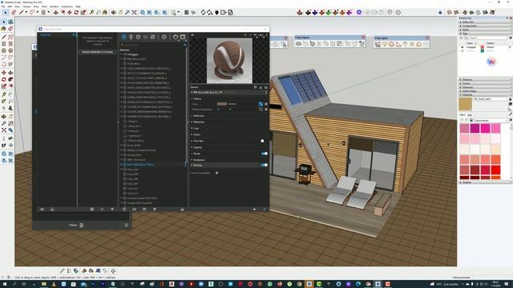Choose the Select arrow tool in top toolbar
Image resolution: width=513 pixels, height=288 pixels.
tap(6, 13)
